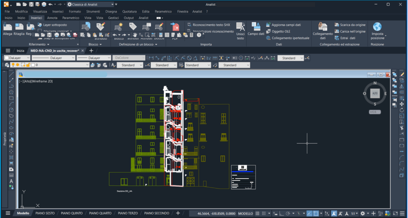Viewport: 408px width, 218px height.
Task: Click Estrai dati button
Action: [x=345, y=38]
